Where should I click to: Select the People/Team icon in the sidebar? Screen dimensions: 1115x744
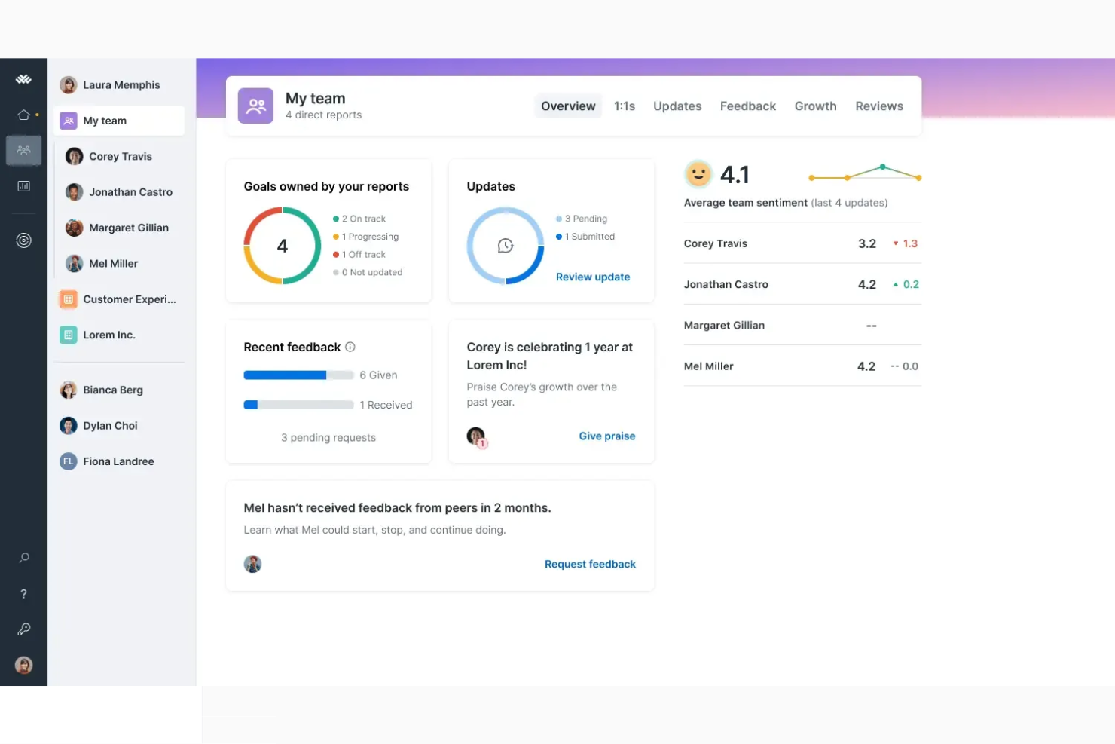pyautogui.click(x=23, y=150)
